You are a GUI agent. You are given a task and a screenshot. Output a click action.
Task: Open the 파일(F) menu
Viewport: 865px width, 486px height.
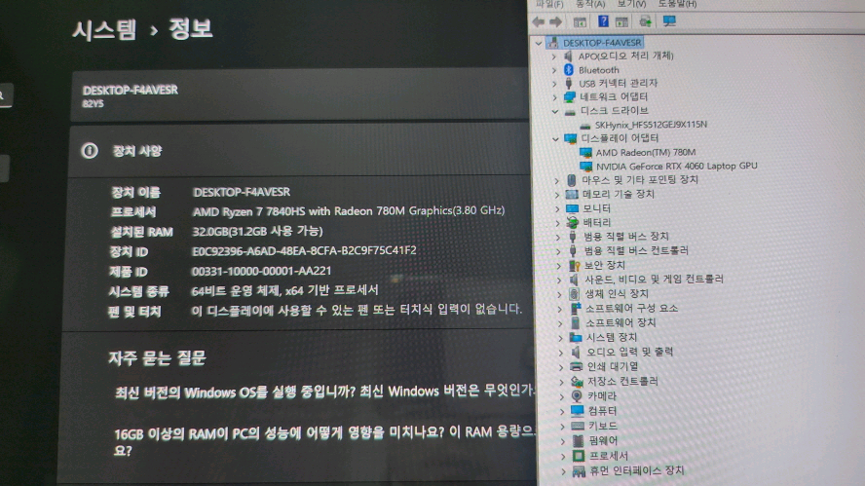(549, 4)
